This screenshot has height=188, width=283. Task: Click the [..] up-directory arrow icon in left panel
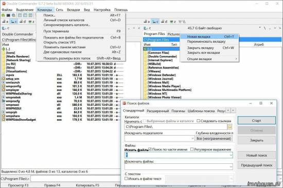3,49
